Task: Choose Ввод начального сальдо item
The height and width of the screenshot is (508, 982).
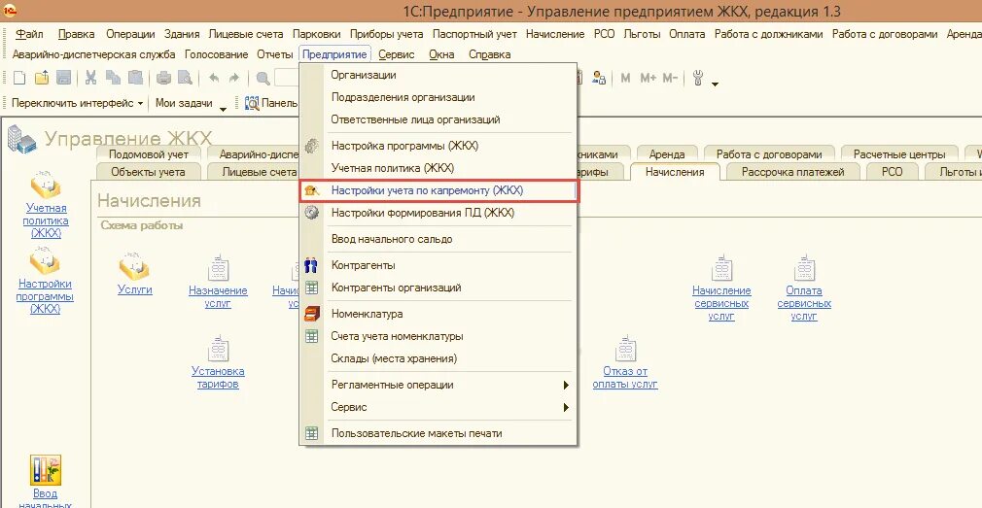Action: coord(438,239)
